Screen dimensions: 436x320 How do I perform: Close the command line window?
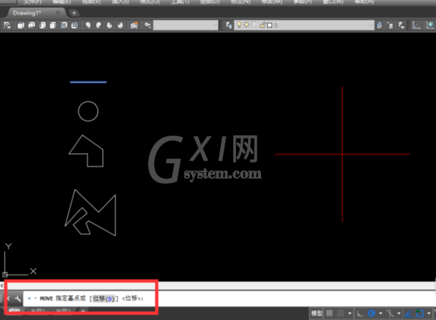(8, 299)
